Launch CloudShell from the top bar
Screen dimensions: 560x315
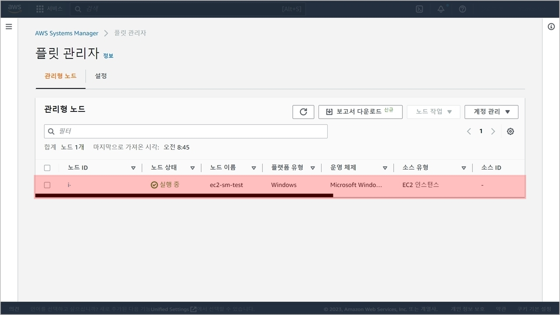point(419,9)
